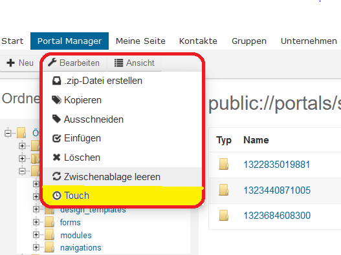Viewport: 341px width, 255px height.
Task: Click the refresh icon of Zwischenablage leeren
Action: click(56, 176)
